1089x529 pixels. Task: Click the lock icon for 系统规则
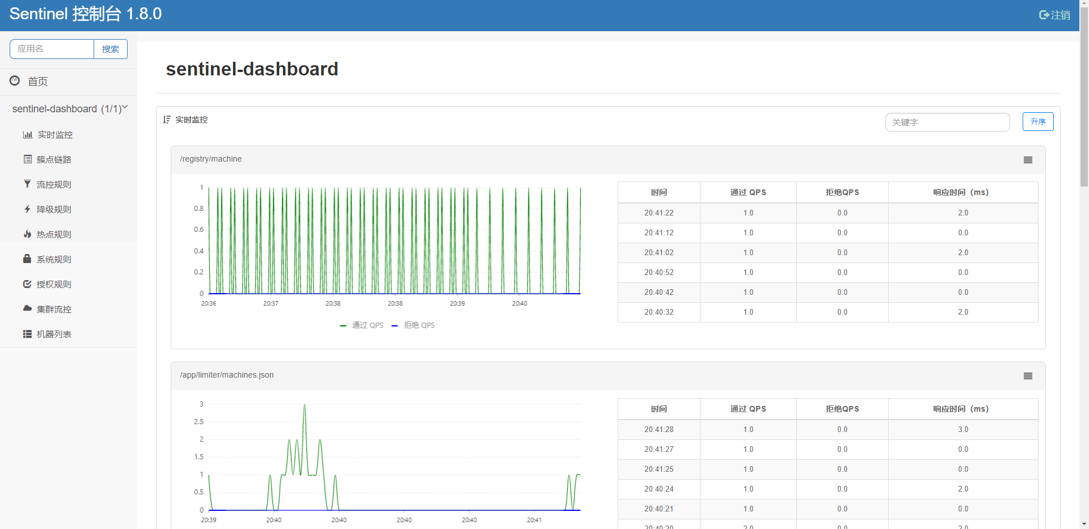point(27,259)
